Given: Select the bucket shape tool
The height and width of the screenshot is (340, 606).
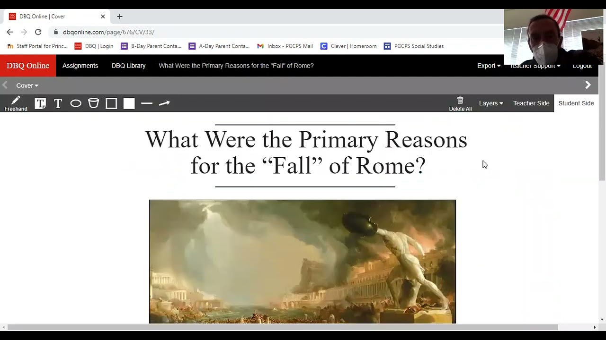Looking at the screenshot, I should pos(94,103).
